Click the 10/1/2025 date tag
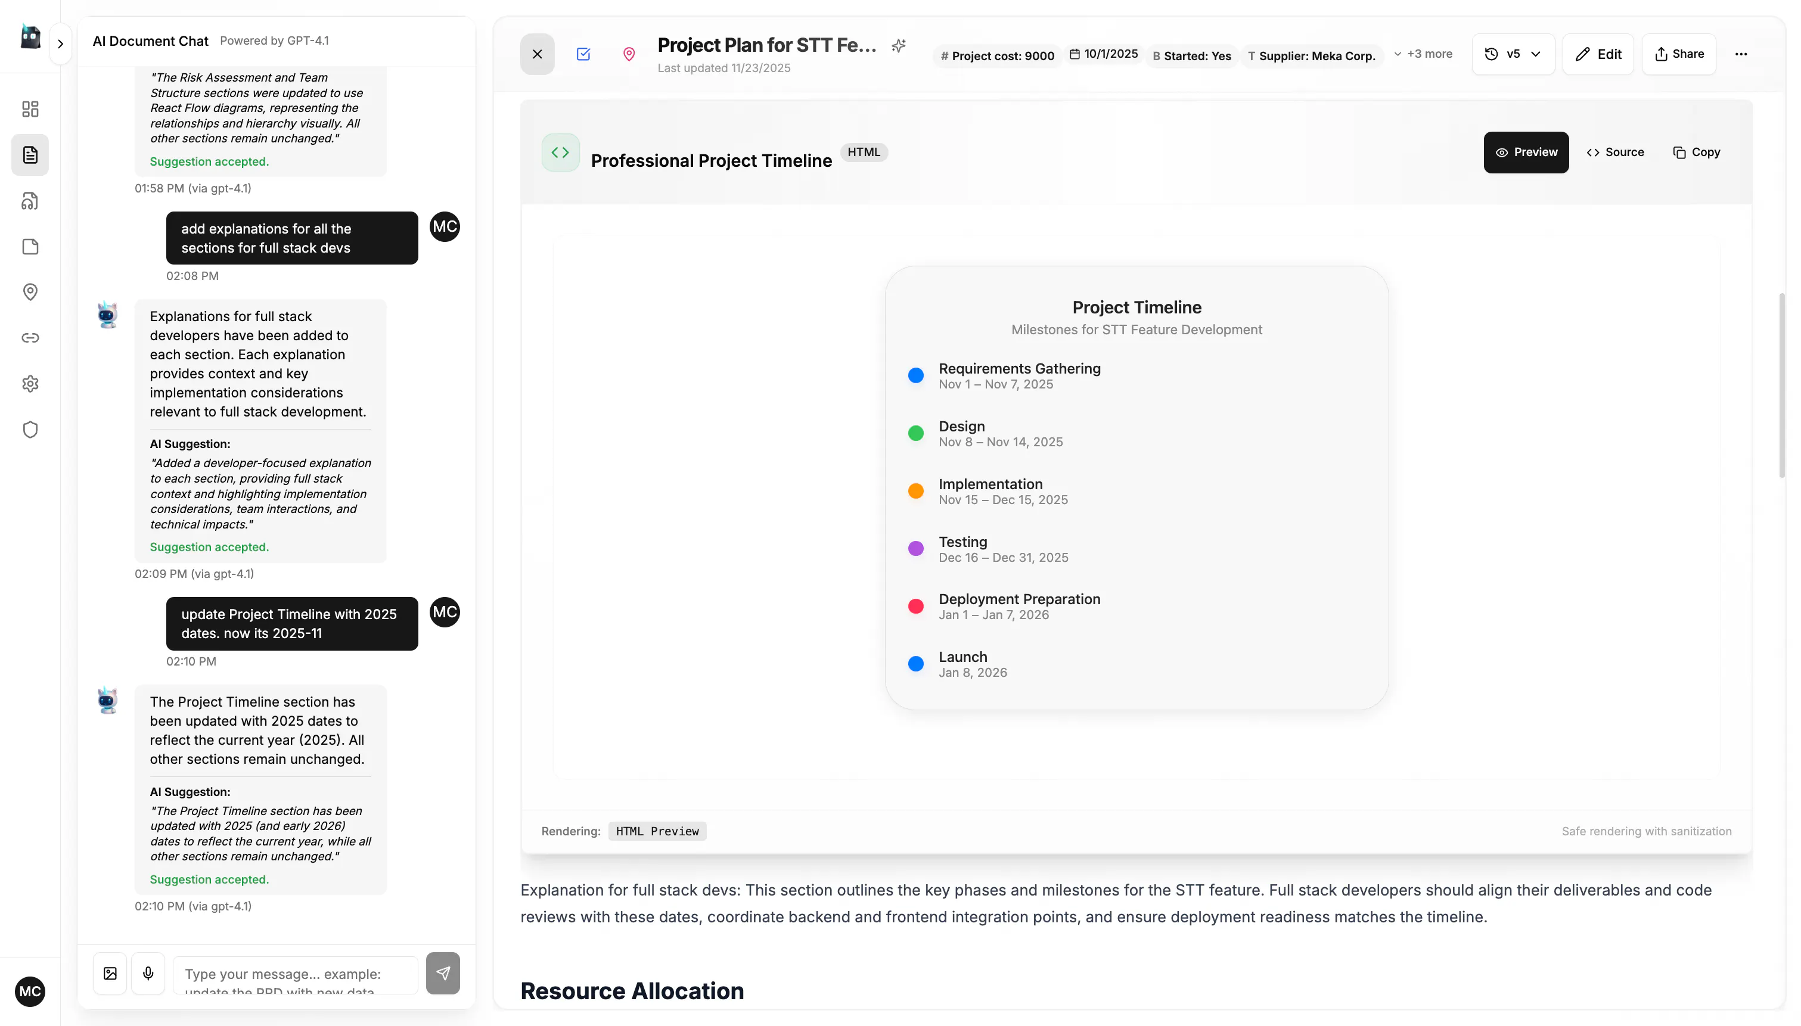Viewport: 1801px width, 1026px height. pos(1104,54)
